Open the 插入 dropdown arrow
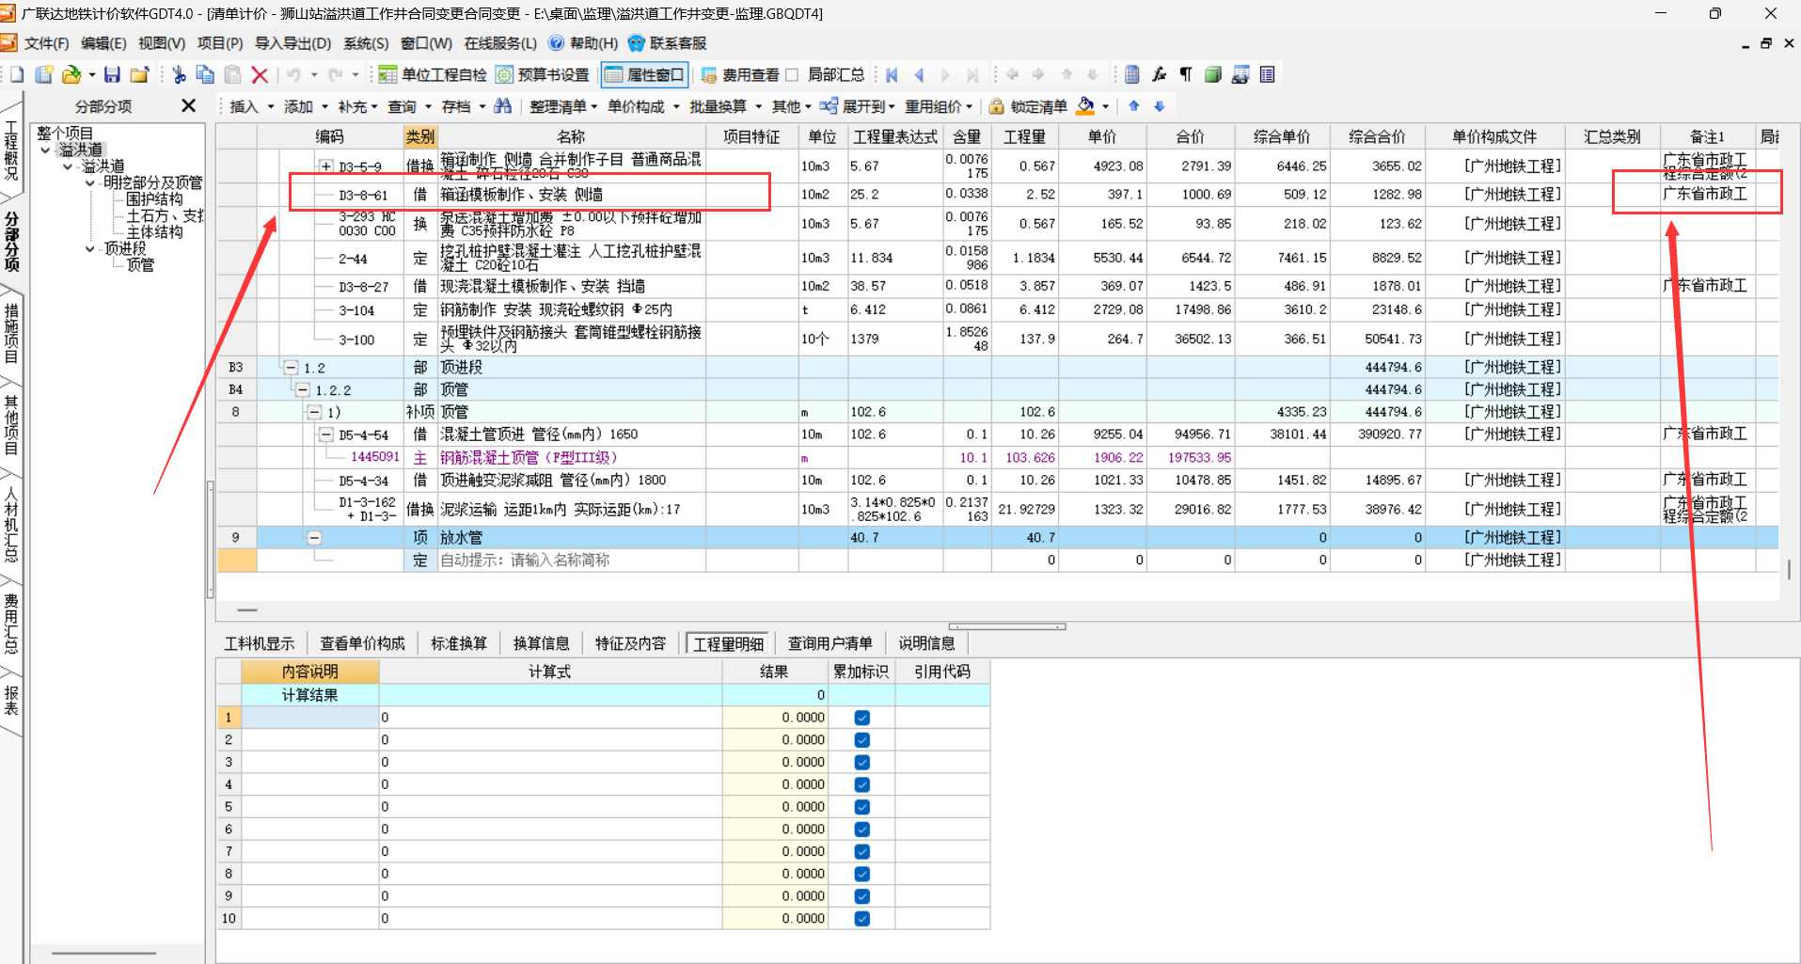1801x964 pixels. 271,106
